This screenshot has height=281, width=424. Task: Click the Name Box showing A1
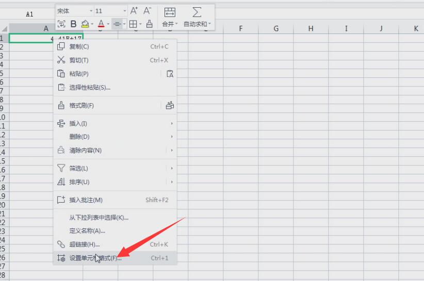click(x=29, y=14)
